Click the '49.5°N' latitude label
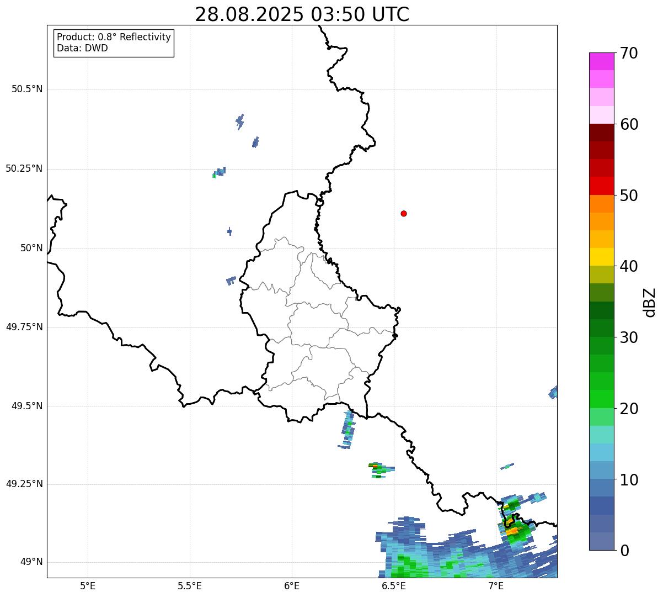This screenshot has height=597, width=663. click(x=27, y=406)
